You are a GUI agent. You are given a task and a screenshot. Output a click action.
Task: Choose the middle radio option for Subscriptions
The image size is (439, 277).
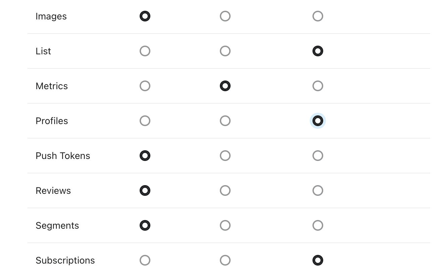(x=225, y=260)
